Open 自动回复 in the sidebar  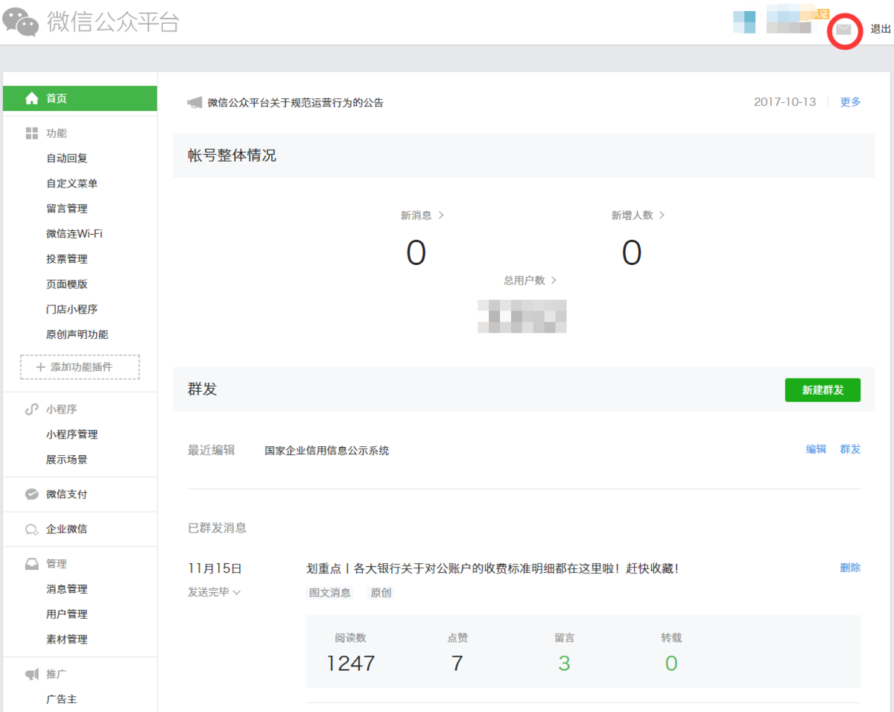pyautogui.click(x=67, y=159)
